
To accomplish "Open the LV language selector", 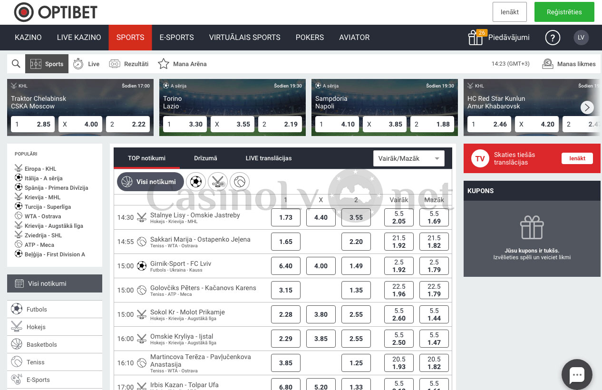I will point(581,38).
